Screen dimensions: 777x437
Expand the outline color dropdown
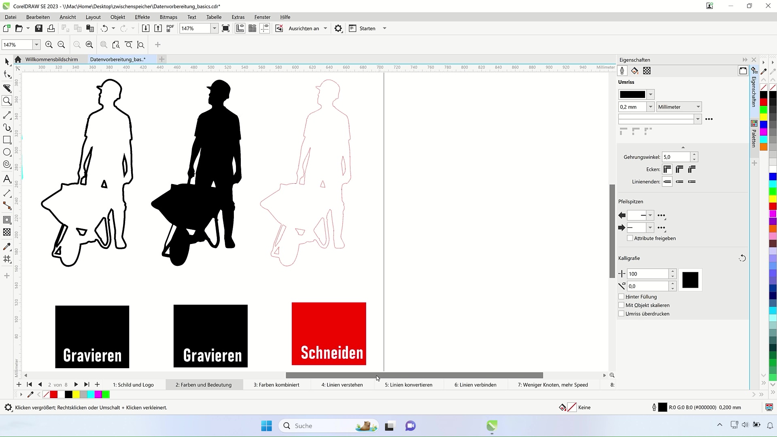tap(650, 94)
